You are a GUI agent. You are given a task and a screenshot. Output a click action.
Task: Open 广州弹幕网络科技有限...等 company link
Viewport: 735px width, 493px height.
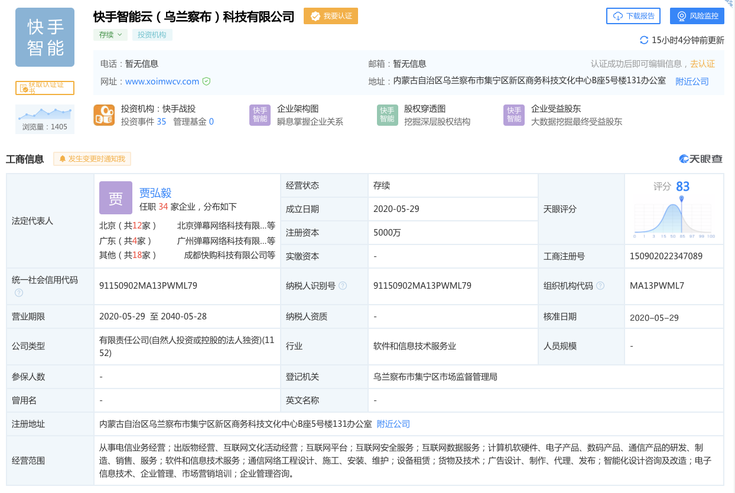pyautogui.click(x=226, y=241)
